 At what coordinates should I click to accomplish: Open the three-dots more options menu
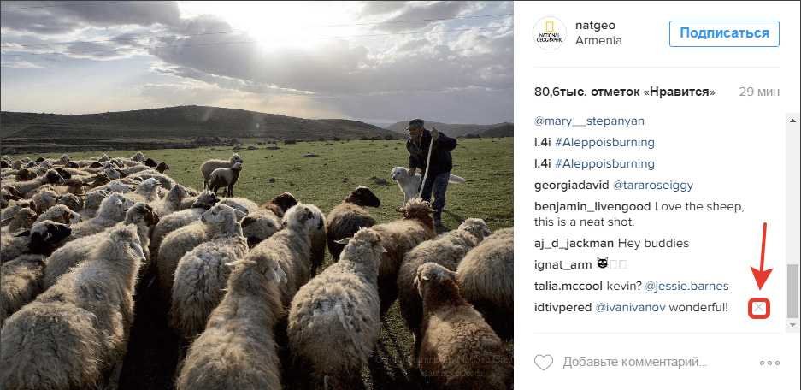tap(770, 363)
